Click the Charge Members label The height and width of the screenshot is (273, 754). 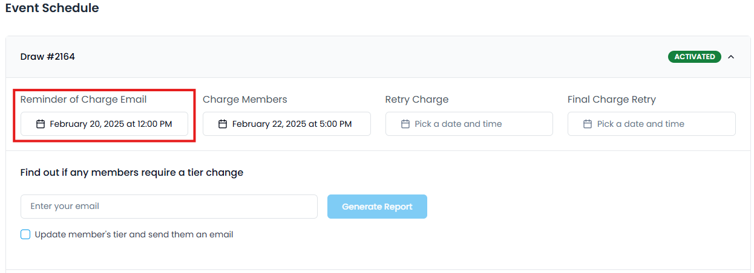245,100
